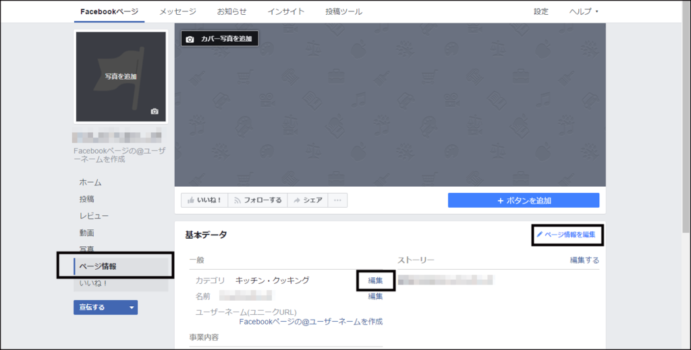Open the 投稿ツール tab
Image resolution: width=691 pixels, height=350 pixels.
343,12
